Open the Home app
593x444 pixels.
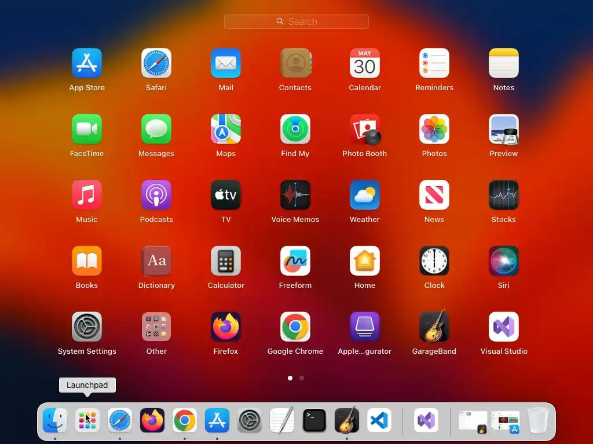(x=365, y=261)
